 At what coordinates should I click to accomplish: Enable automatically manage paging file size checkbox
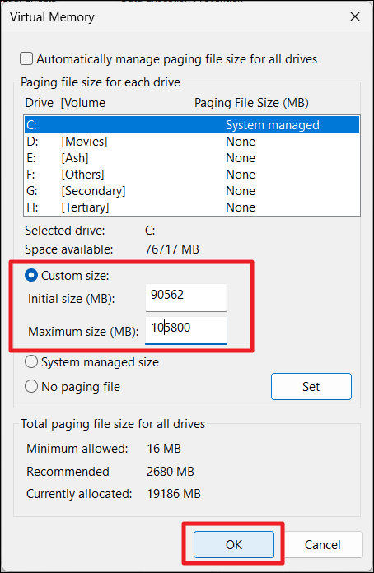click(26, 58)
